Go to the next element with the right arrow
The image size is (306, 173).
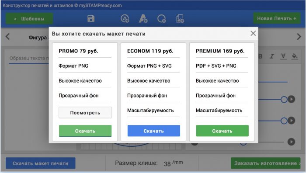299,36
